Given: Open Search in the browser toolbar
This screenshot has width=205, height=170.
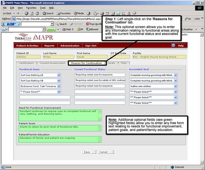Looking at the screenshot, I should point(48,13).
